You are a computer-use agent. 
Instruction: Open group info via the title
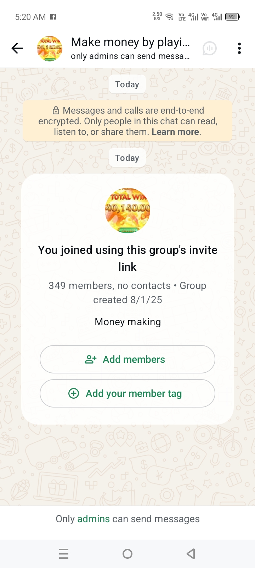tap(130, 42)
